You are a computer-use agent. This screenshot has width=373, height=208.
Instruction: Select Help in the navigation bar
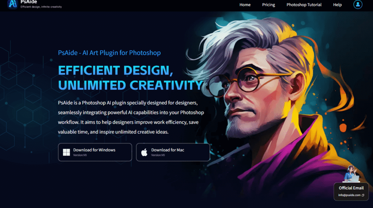click(x=337, y=5)
